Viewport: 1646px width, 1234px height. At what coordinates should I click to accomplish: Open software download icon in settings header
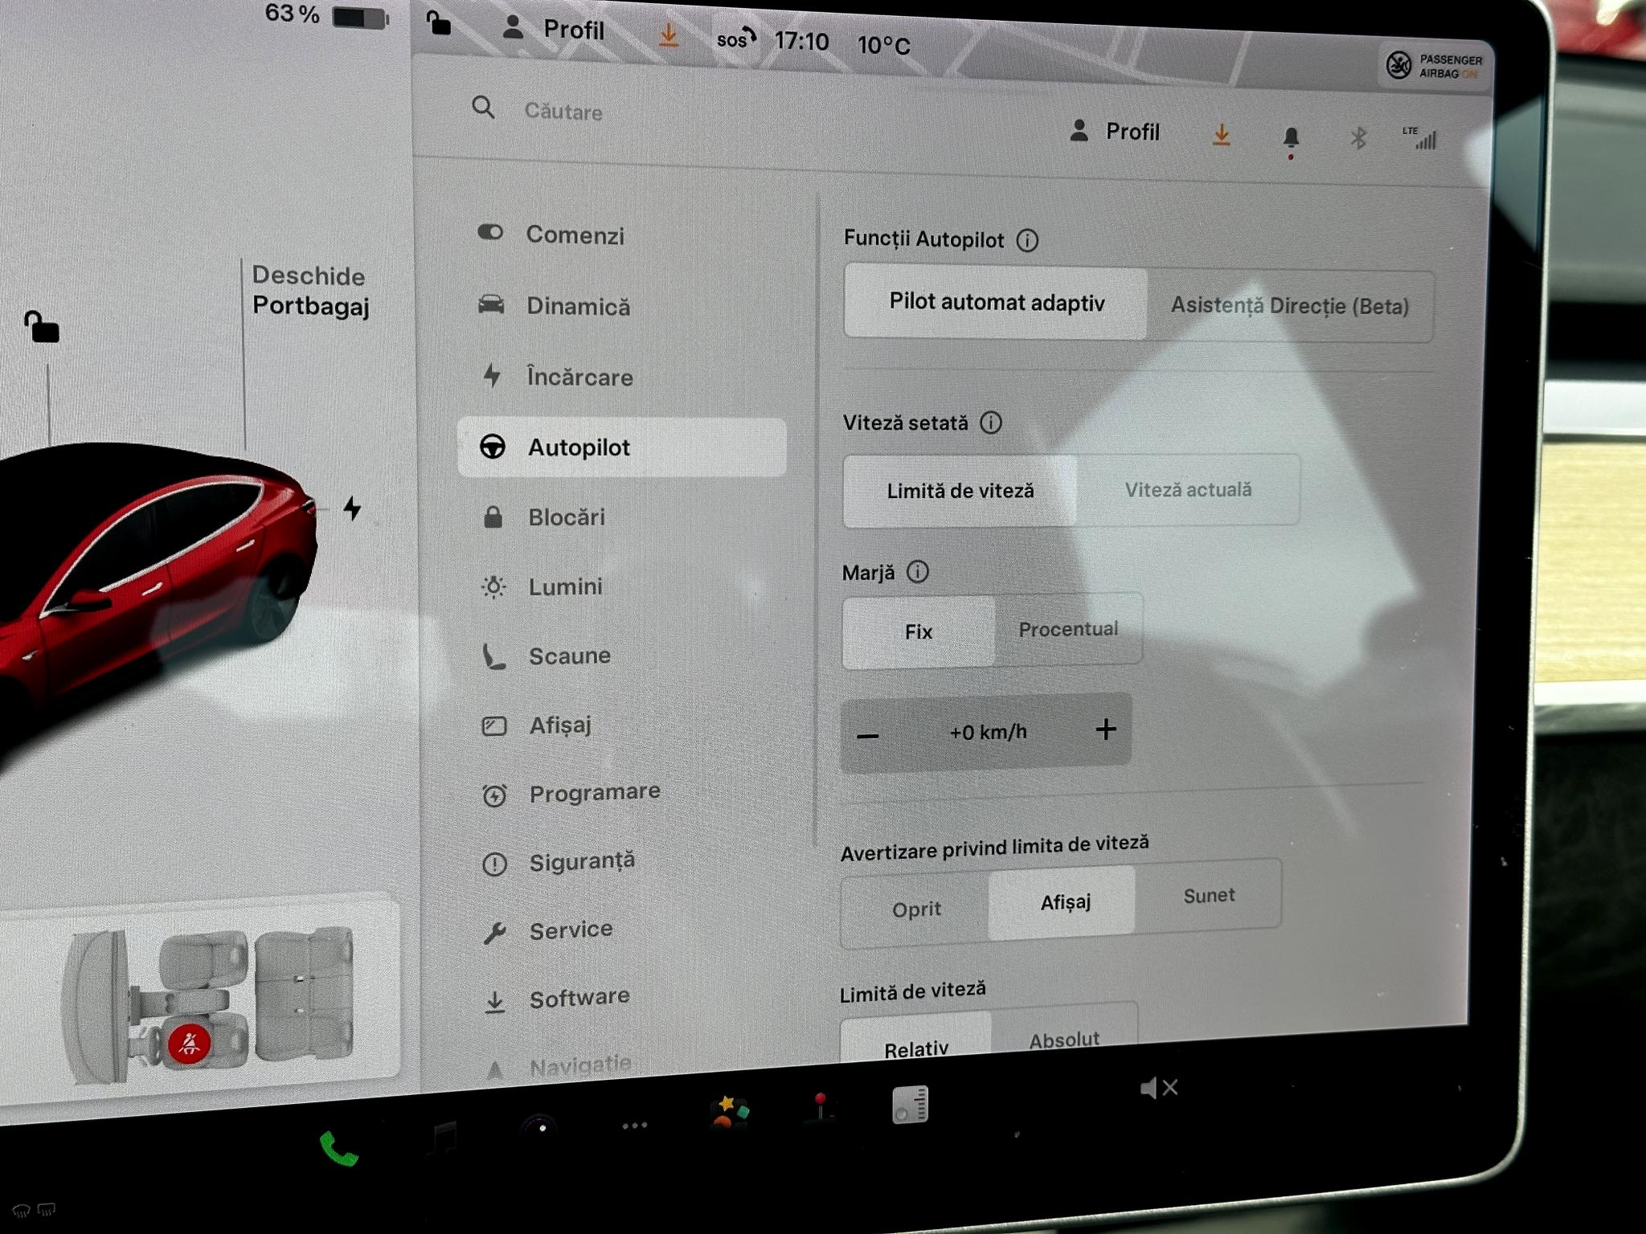coord(1221,135)
